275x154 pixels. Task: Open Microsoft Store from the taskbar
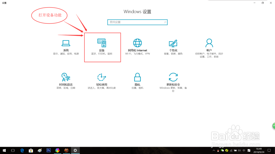(31, 150)
